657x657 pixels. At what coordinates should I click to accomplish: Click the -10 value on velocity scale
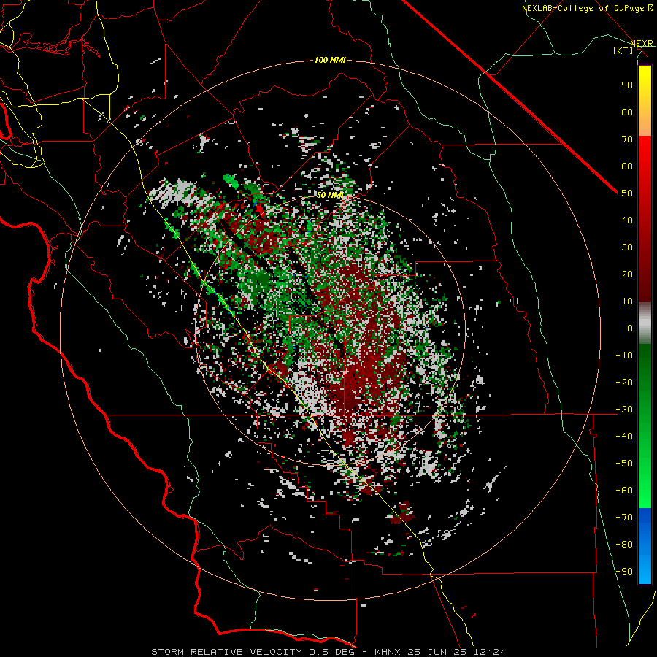(624, 356)
